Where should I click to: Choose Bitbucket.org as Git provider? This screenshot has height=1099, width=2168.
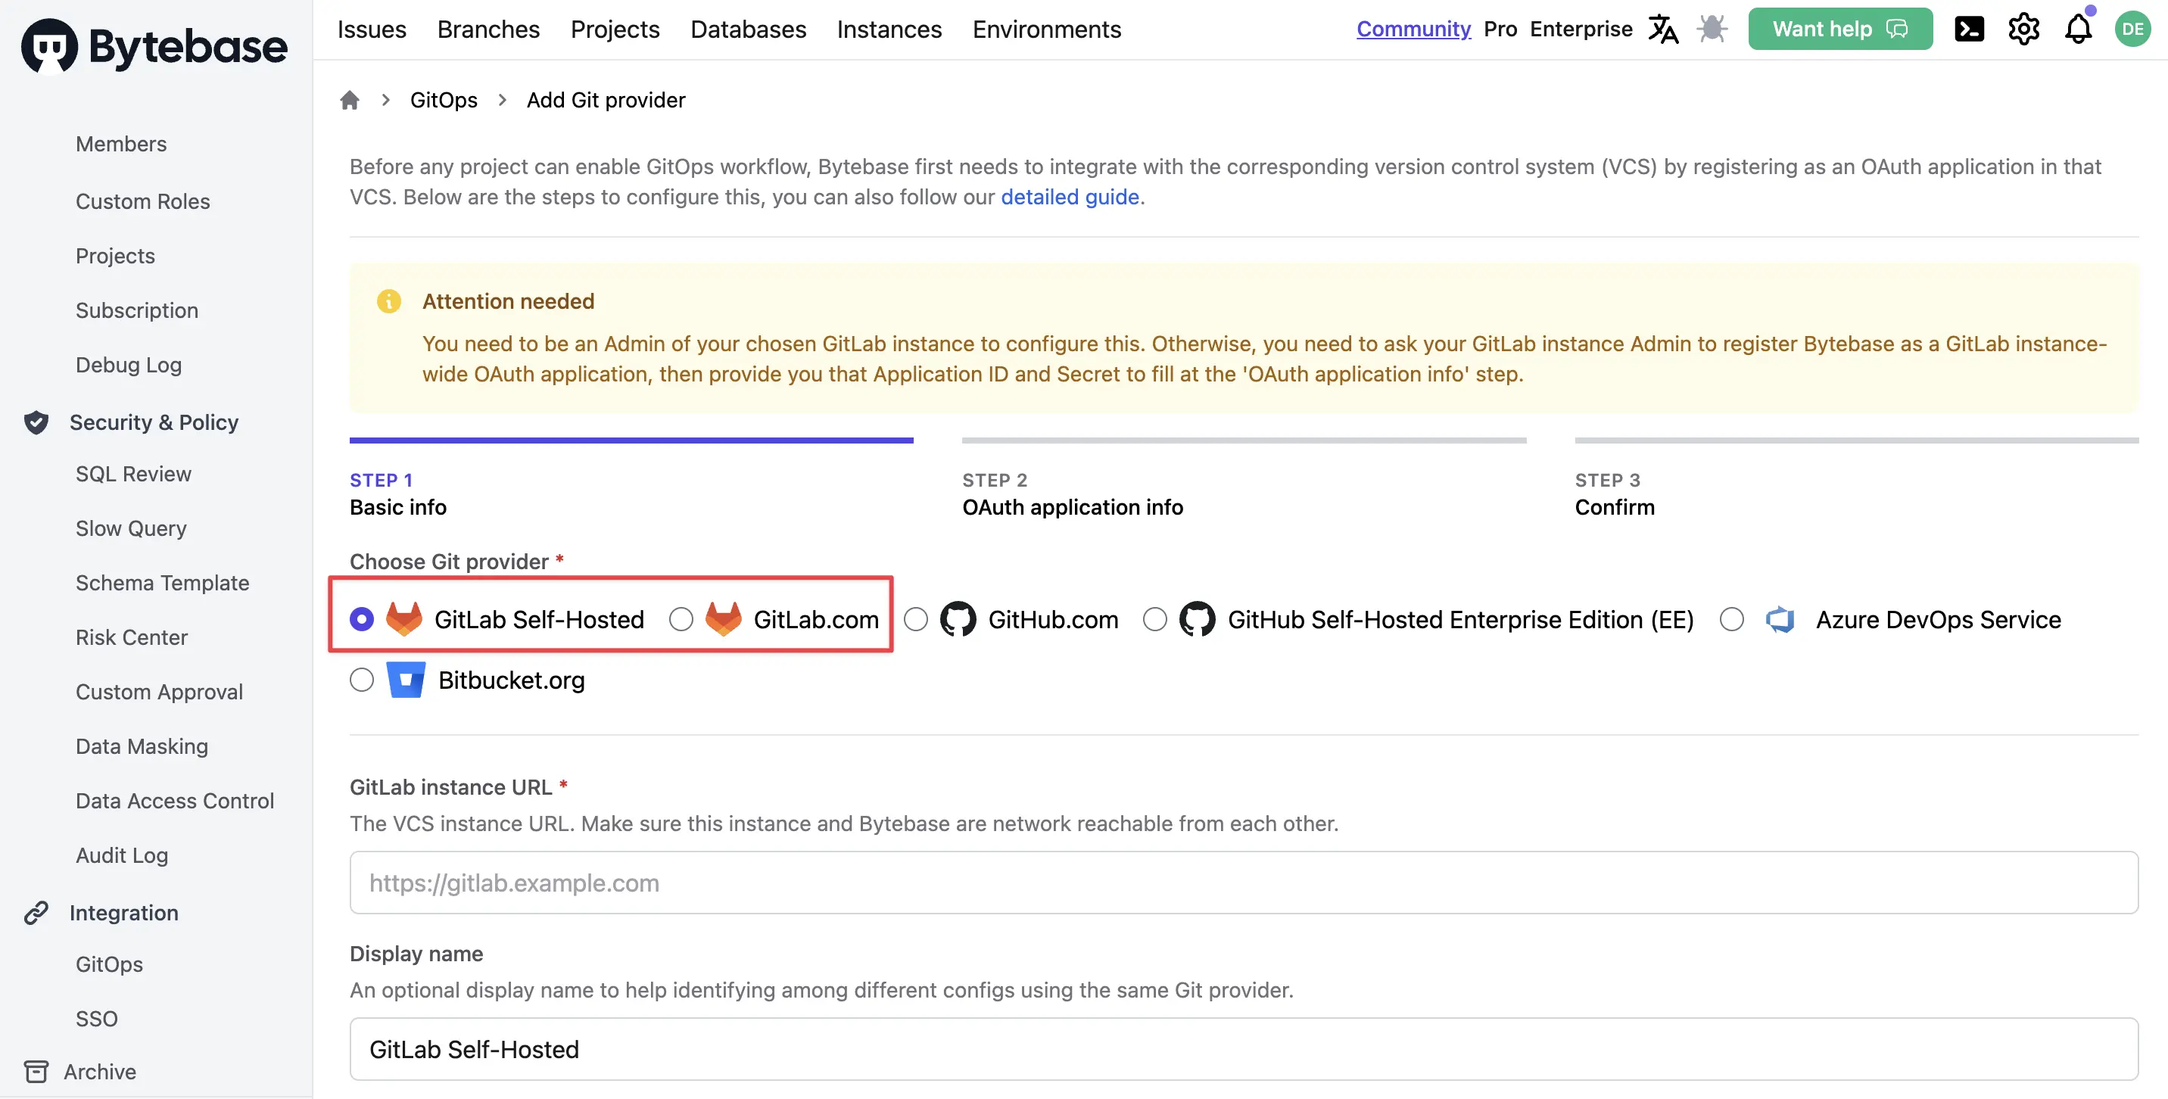[362, 680]
